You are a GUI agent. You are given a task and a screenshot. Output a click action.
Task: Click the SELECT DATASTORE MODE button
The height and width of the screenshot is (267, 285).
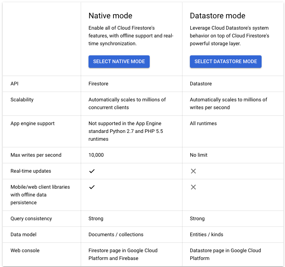(226, 62)
